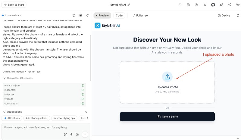241x140 pixels.
Task: Click the share icon in top bar
Action: pos(230,5)
